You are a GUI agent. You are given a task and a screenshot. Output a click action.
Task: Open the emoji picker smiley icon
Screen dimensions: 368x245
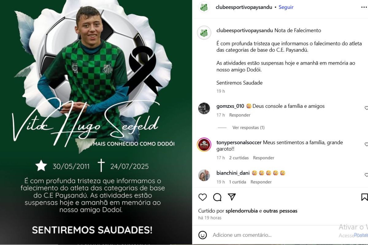[202, 235]
